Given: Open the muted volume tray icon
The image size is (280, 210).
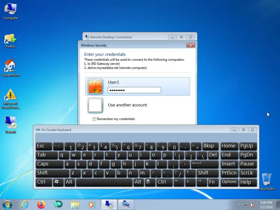Looking at the screenshot, I should click(252, 205).
